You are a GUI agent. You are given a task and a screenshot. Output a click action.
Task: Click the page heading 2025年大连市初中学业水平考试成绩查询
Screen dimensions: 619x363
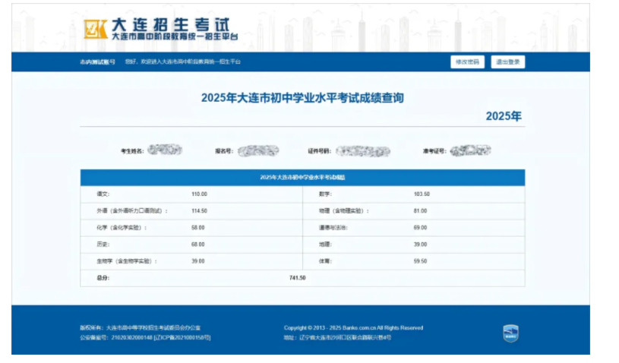pyautogui.click(x=302, y=98)
